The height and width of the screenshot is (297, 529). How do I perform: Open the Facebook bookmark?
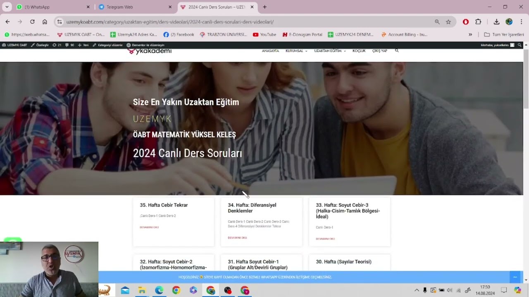(179, 35)
